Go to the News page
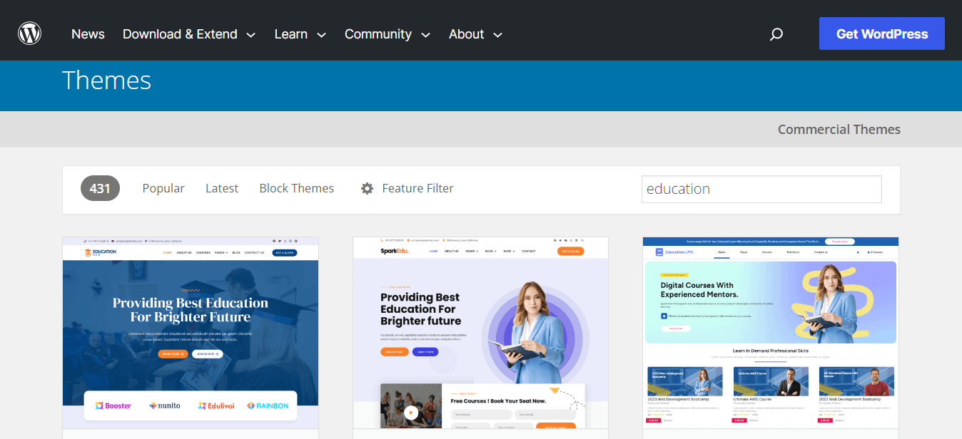 coord(88,34)
